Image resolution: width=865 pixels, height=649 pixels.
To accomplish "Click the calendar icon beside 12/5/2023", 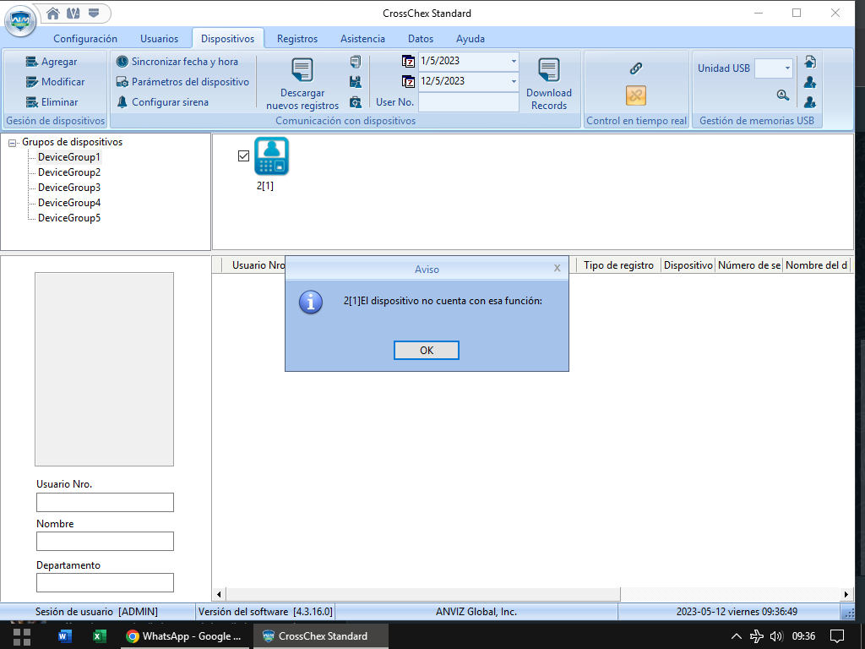I will [x=408, y=82].
